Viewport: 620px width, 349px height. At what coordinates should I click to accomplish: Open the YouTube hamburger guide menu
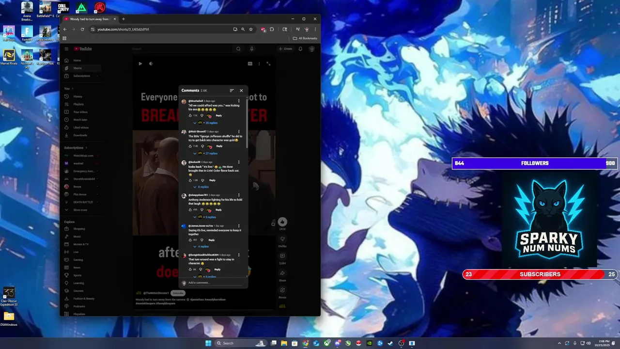66,49
